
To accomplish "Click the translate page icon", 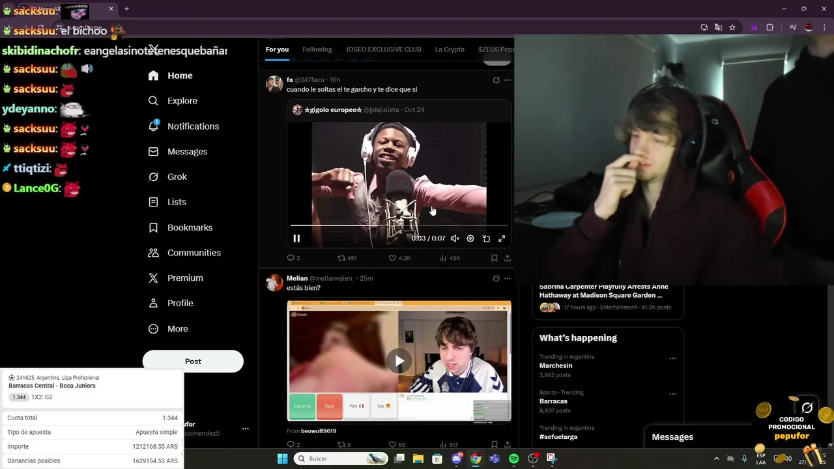I will point(718,27).
